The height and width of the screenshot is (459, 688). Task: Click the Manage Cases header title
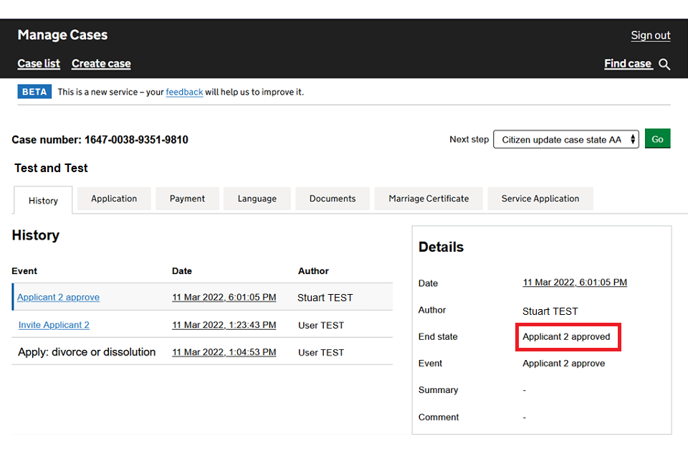point(62,35)
